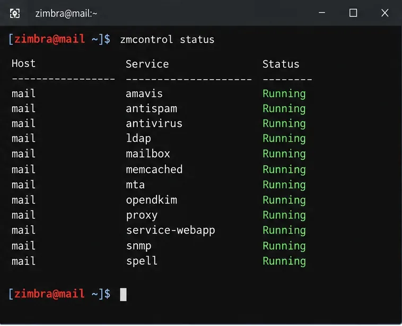Select the antispam service name
The height and width of the screenshot is (326, 402).
[151, 109]
